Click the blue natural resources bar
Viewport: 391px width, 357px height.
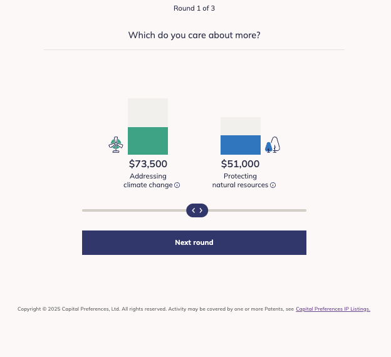[241, 145]
